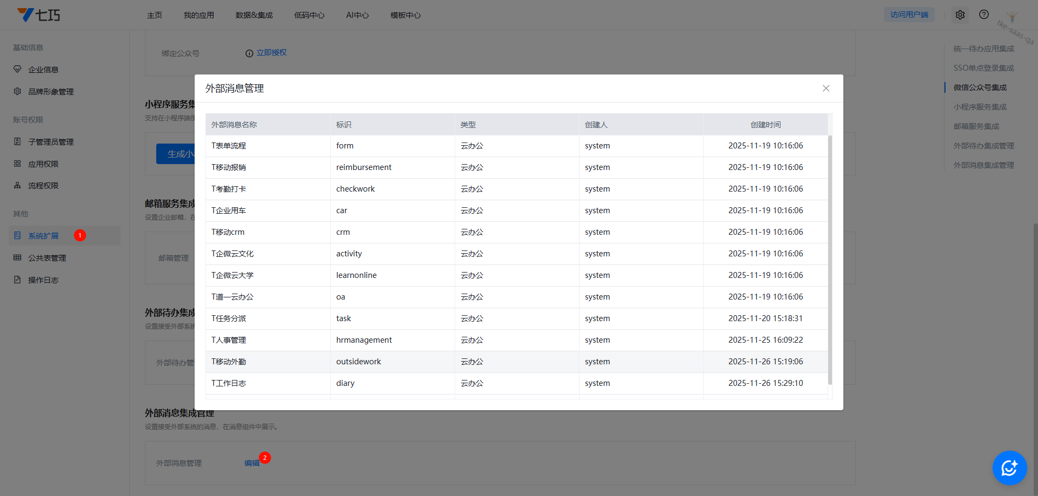Click the 操作日志 sidebar icon
Image resolution: width=1038 pixels, height=496 pixels.
(17, 280)
